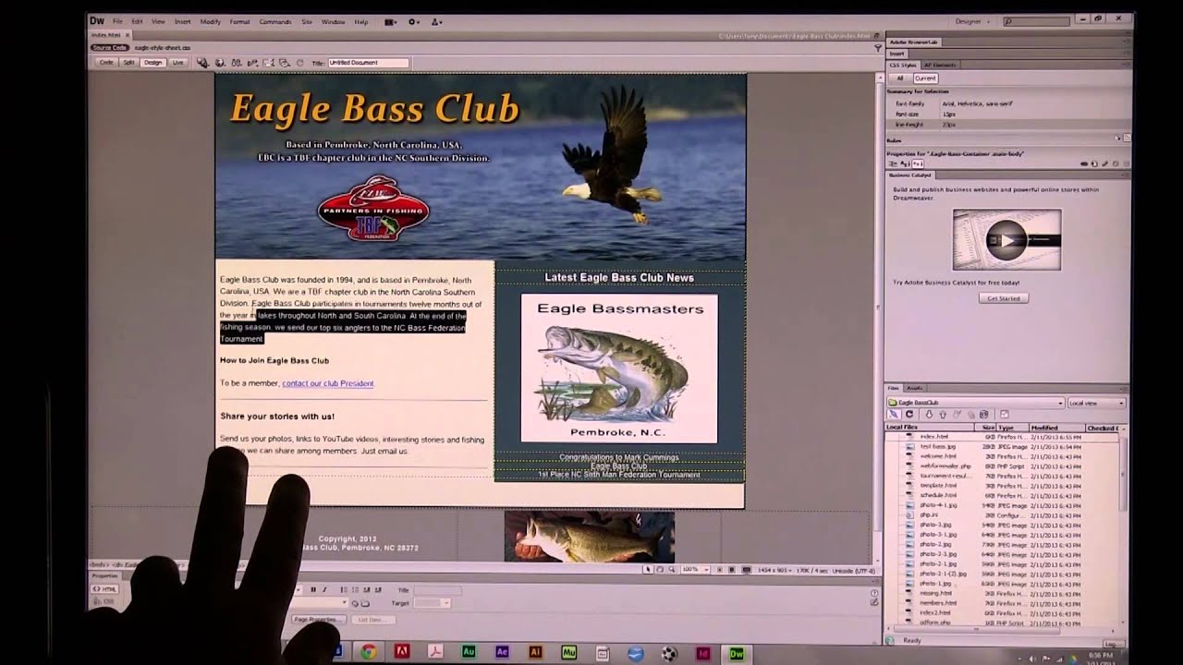The height and width of the screenshot is (665, 1183).
Task: Select the Files panel tab
Action: click(894, 388)
